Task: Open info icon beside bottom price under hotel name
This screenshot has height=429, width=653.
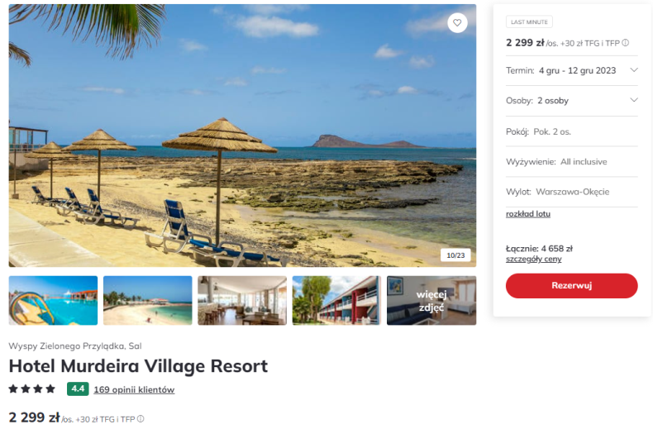Action: 141,418
